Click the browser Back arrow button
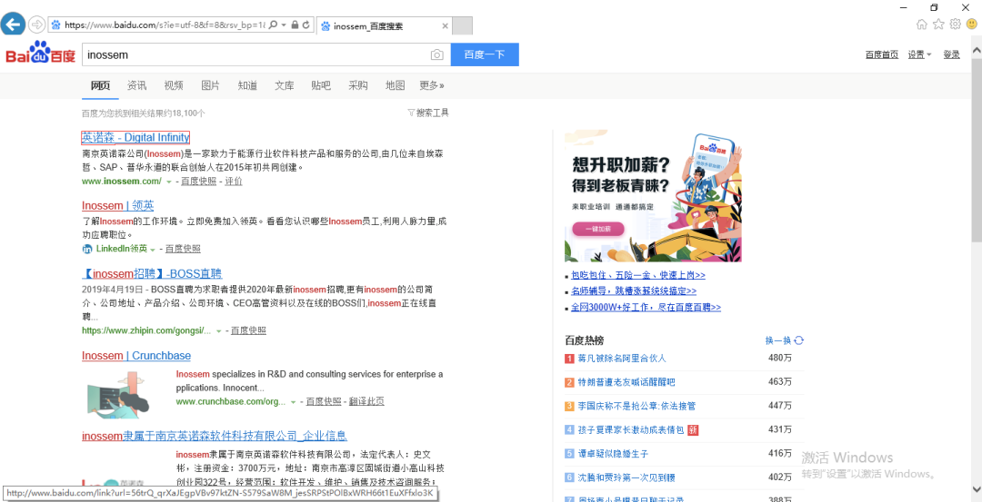The width and height of the screenshot is (982, 502). (x=13, y=25)
